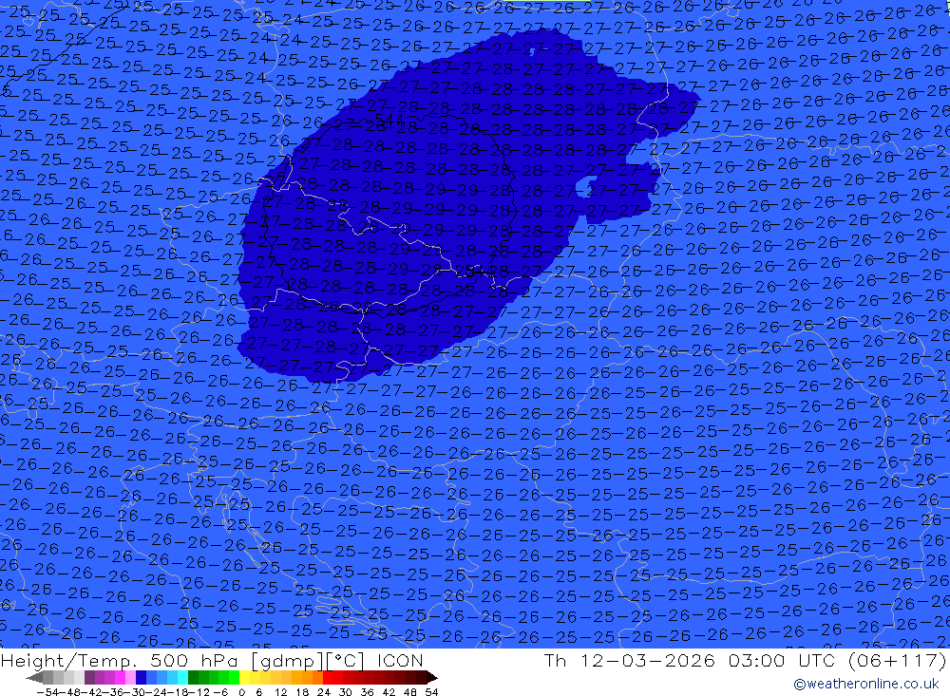Click the 54 label at the legend's warm end

431,692
